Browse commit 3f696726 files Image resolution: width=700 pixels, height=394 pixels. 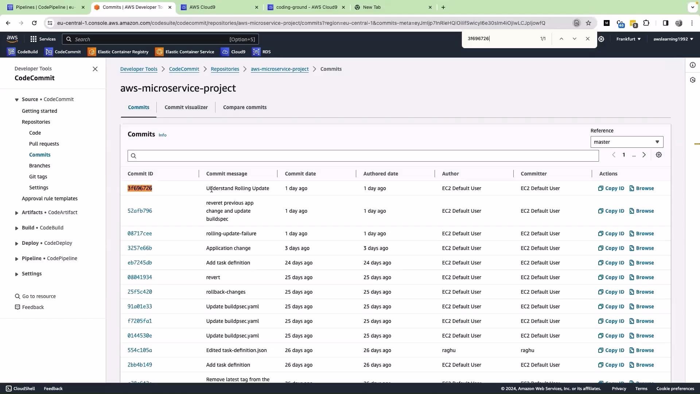click(642, 188)
